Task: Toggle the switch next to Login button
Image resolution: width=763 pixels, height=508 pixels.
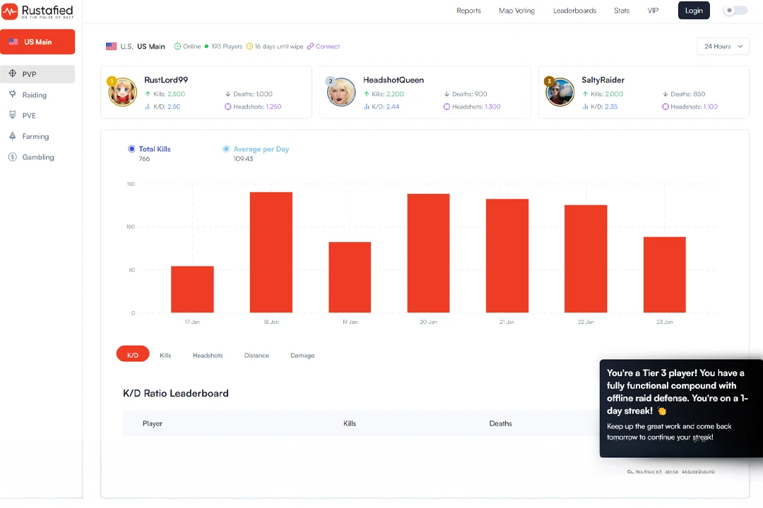Action: pos(735,11)
